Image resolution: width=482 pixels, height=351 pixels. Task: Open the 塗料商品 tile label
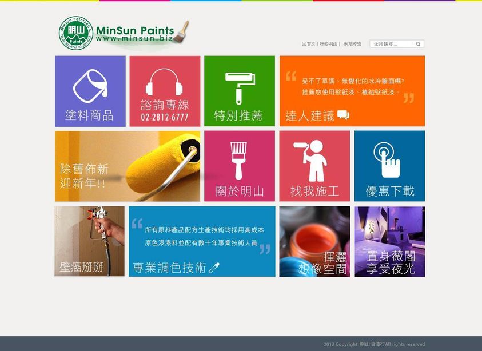[89, 115]
